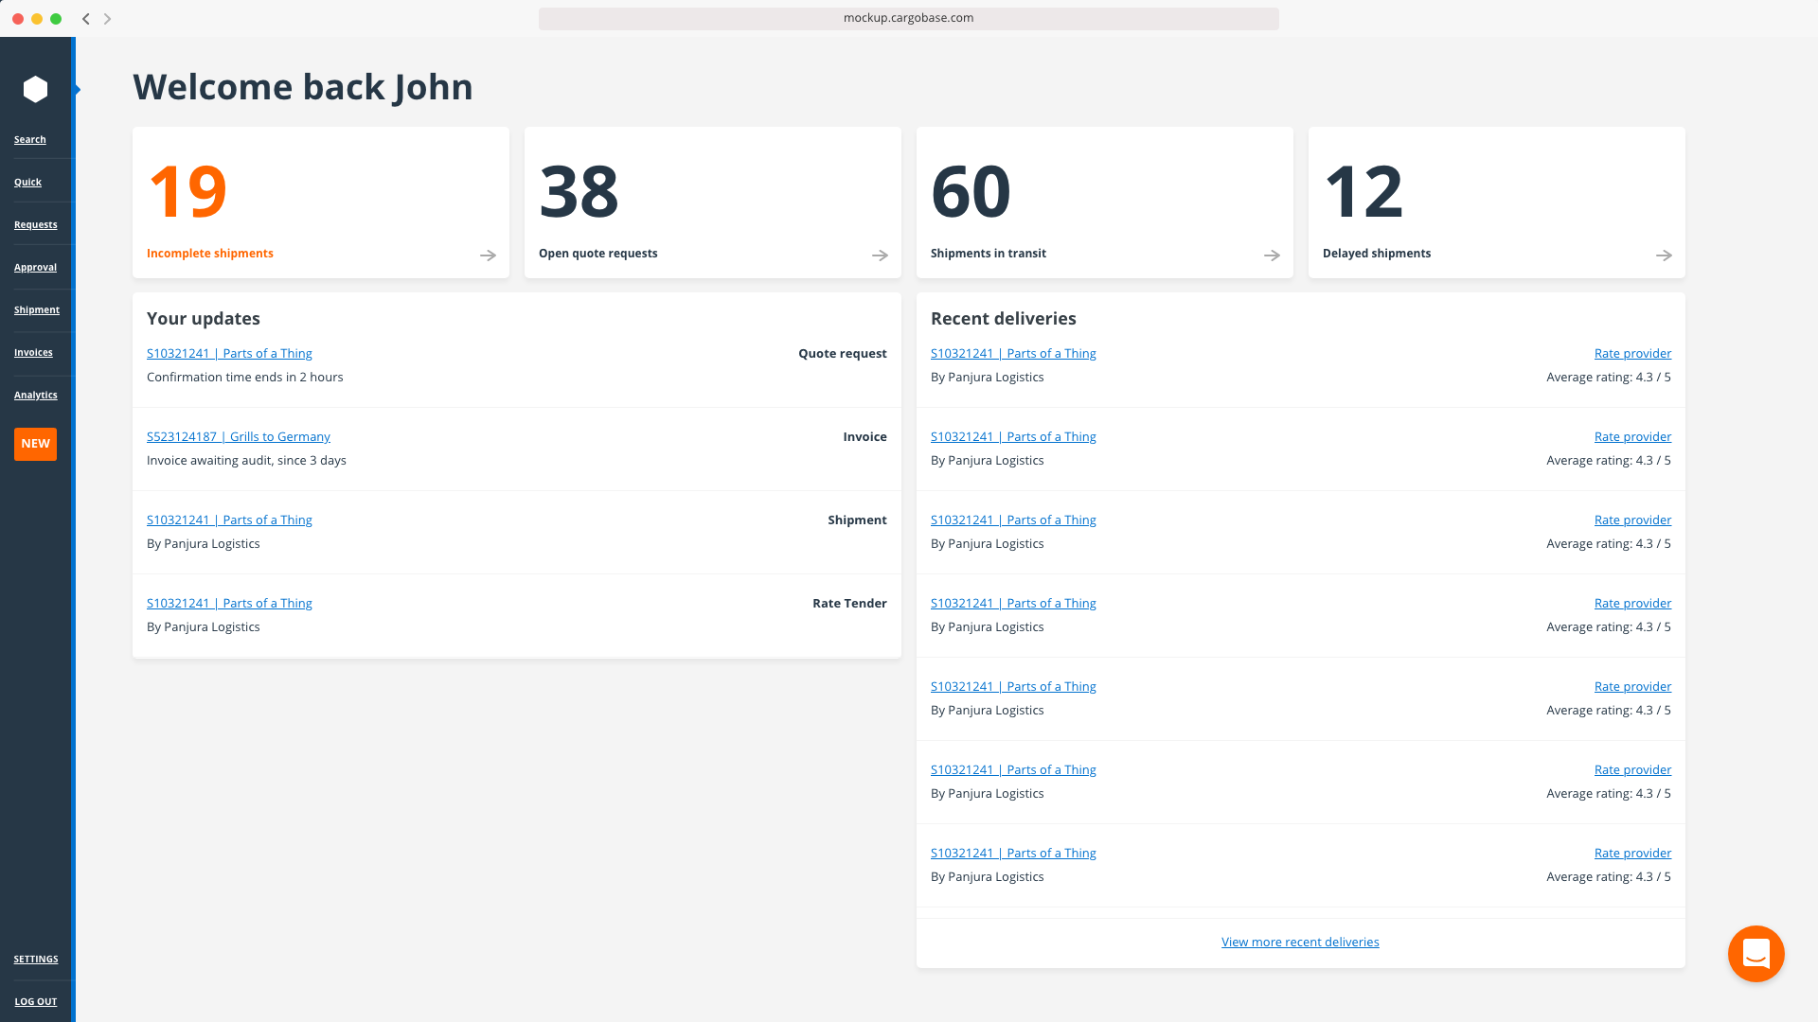Open shipment S523124187 Grills to Germany

tap(238, 436)
